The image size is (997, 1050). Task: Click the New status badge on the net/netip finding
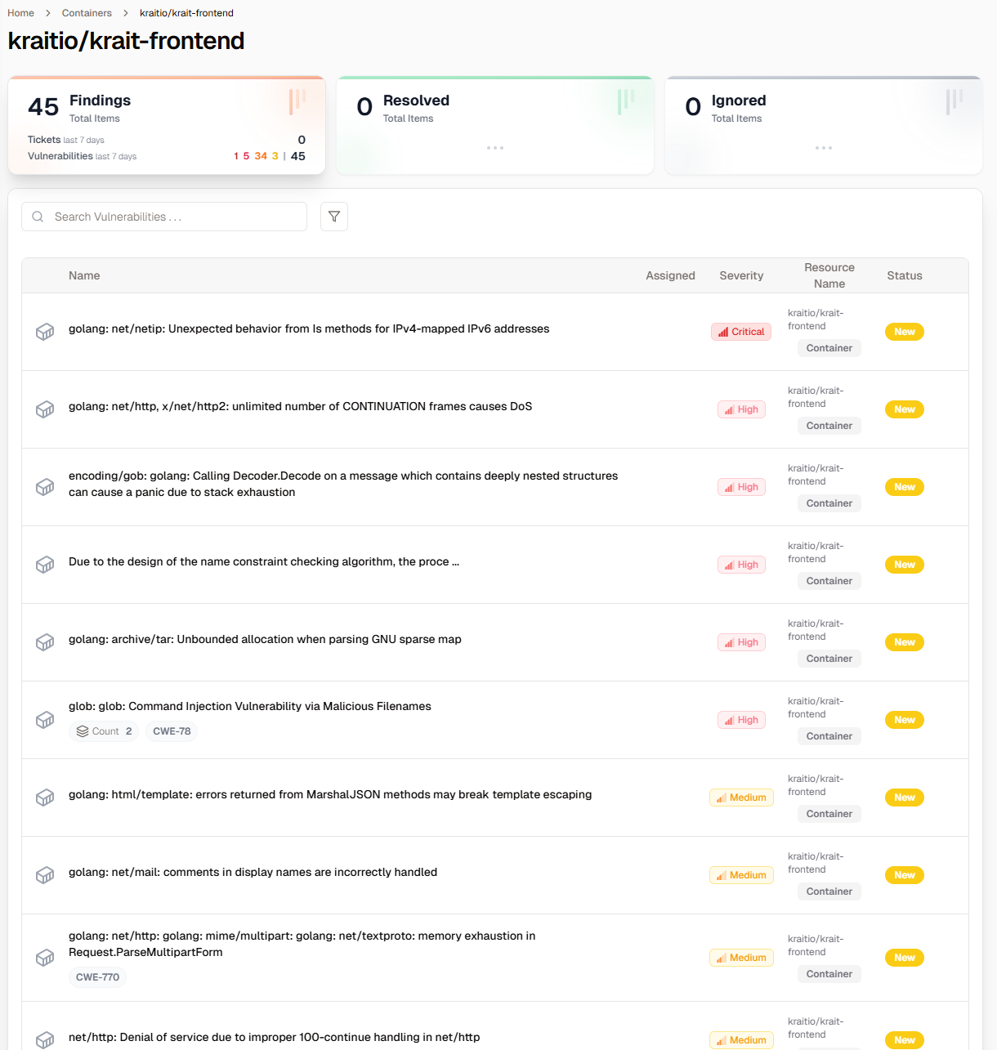click(904, 332)
